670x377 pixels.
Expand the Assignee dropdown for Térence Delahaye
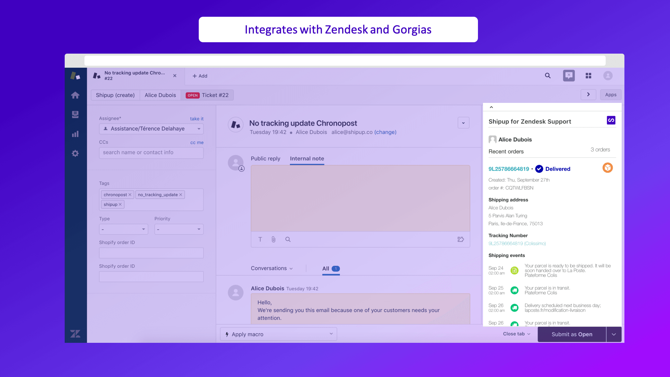(x=199, y=128)
